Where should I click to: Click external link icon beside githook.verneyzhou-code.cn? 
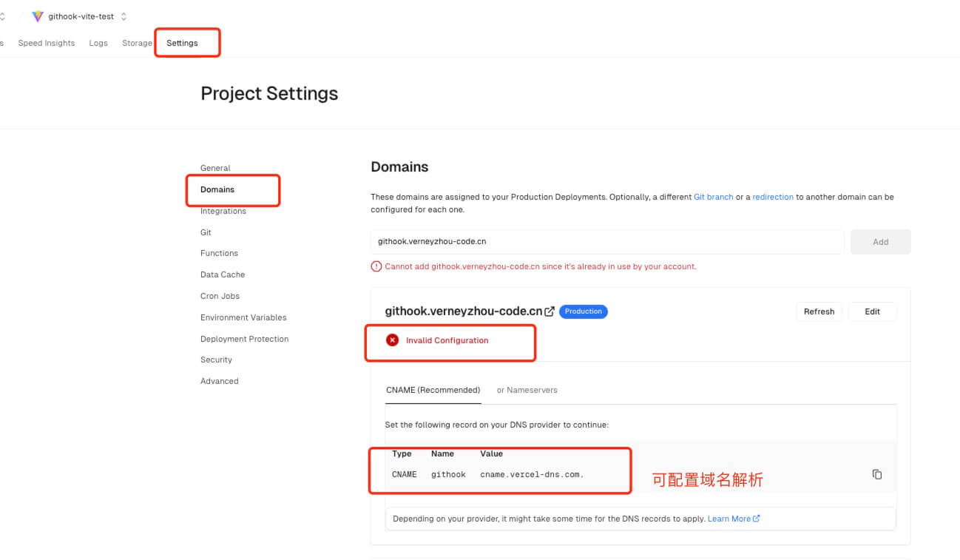pyautogui.click(x=550, y=311)
